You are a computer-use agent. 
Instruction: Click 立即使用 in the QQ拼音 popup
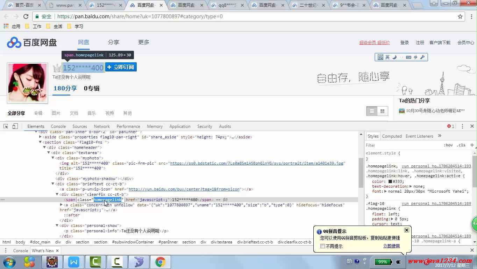coord(391,246)
